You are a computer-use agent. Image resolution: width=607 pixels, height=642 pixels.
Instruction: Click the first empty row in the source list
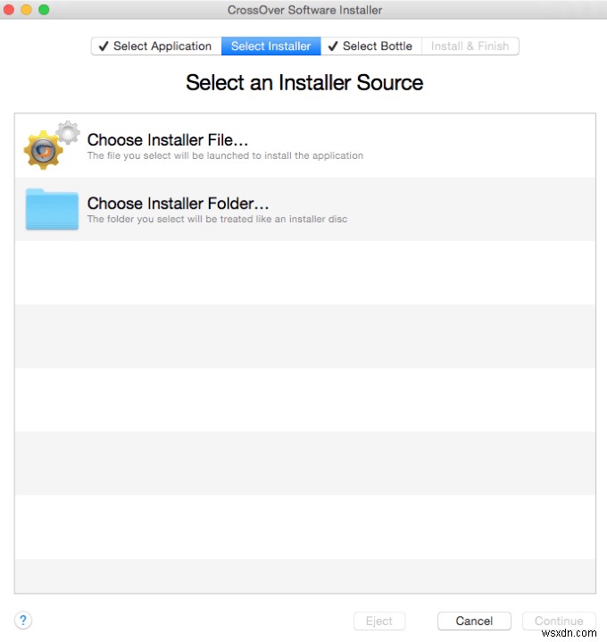pos(304,272)
